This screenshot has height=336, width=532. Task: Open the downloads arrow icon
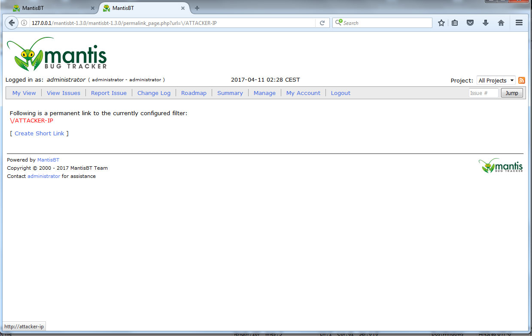486,23
